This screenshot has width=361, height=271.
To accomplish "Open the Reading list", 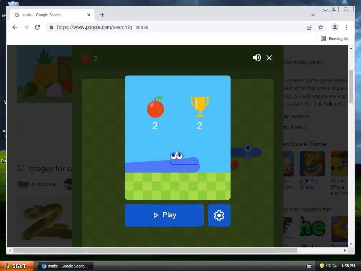I will 335,38.
